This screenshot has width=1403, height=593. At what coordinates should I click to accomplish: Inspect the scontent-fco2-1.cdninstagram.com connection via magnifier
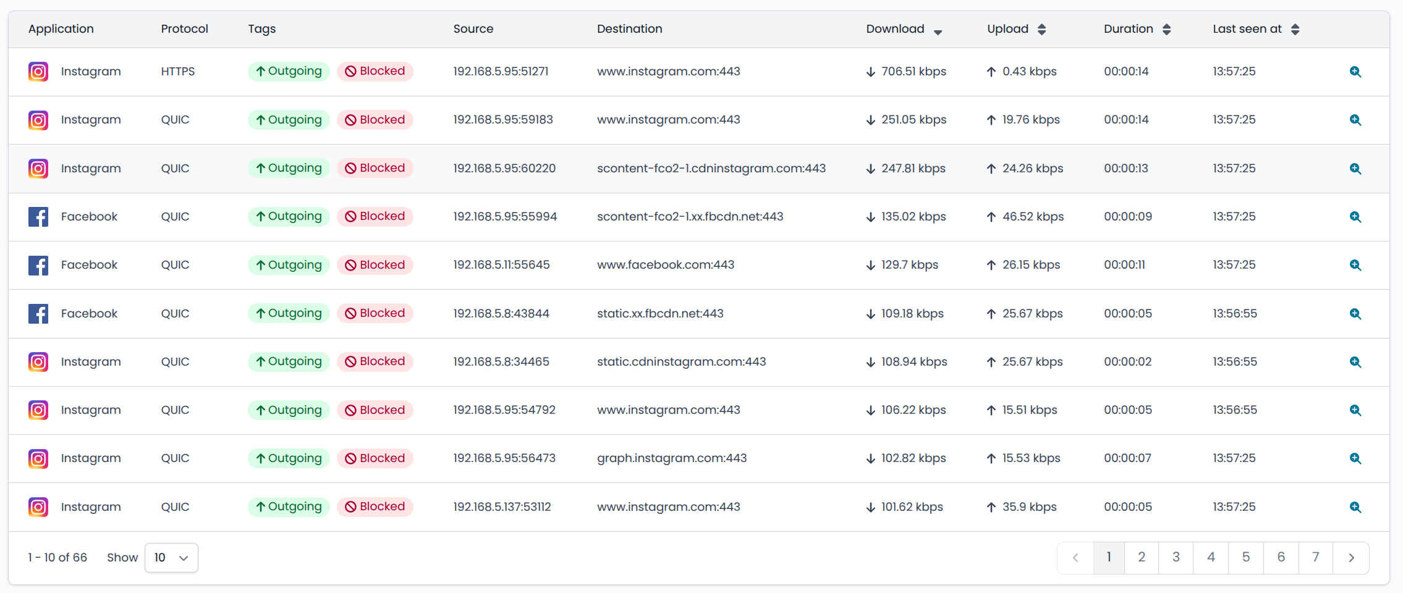[1355, 169]
